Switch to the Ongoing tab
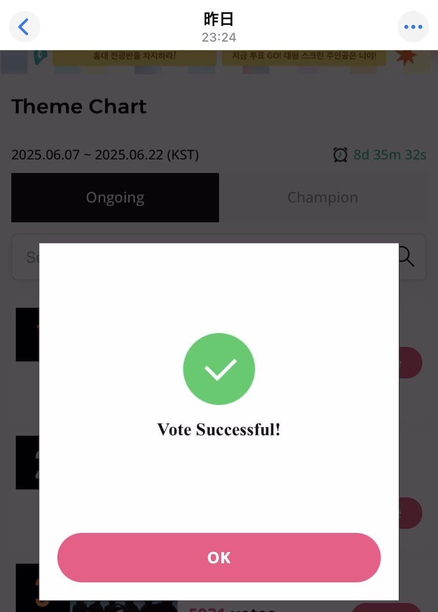The image size is (438, 612). 115,197
